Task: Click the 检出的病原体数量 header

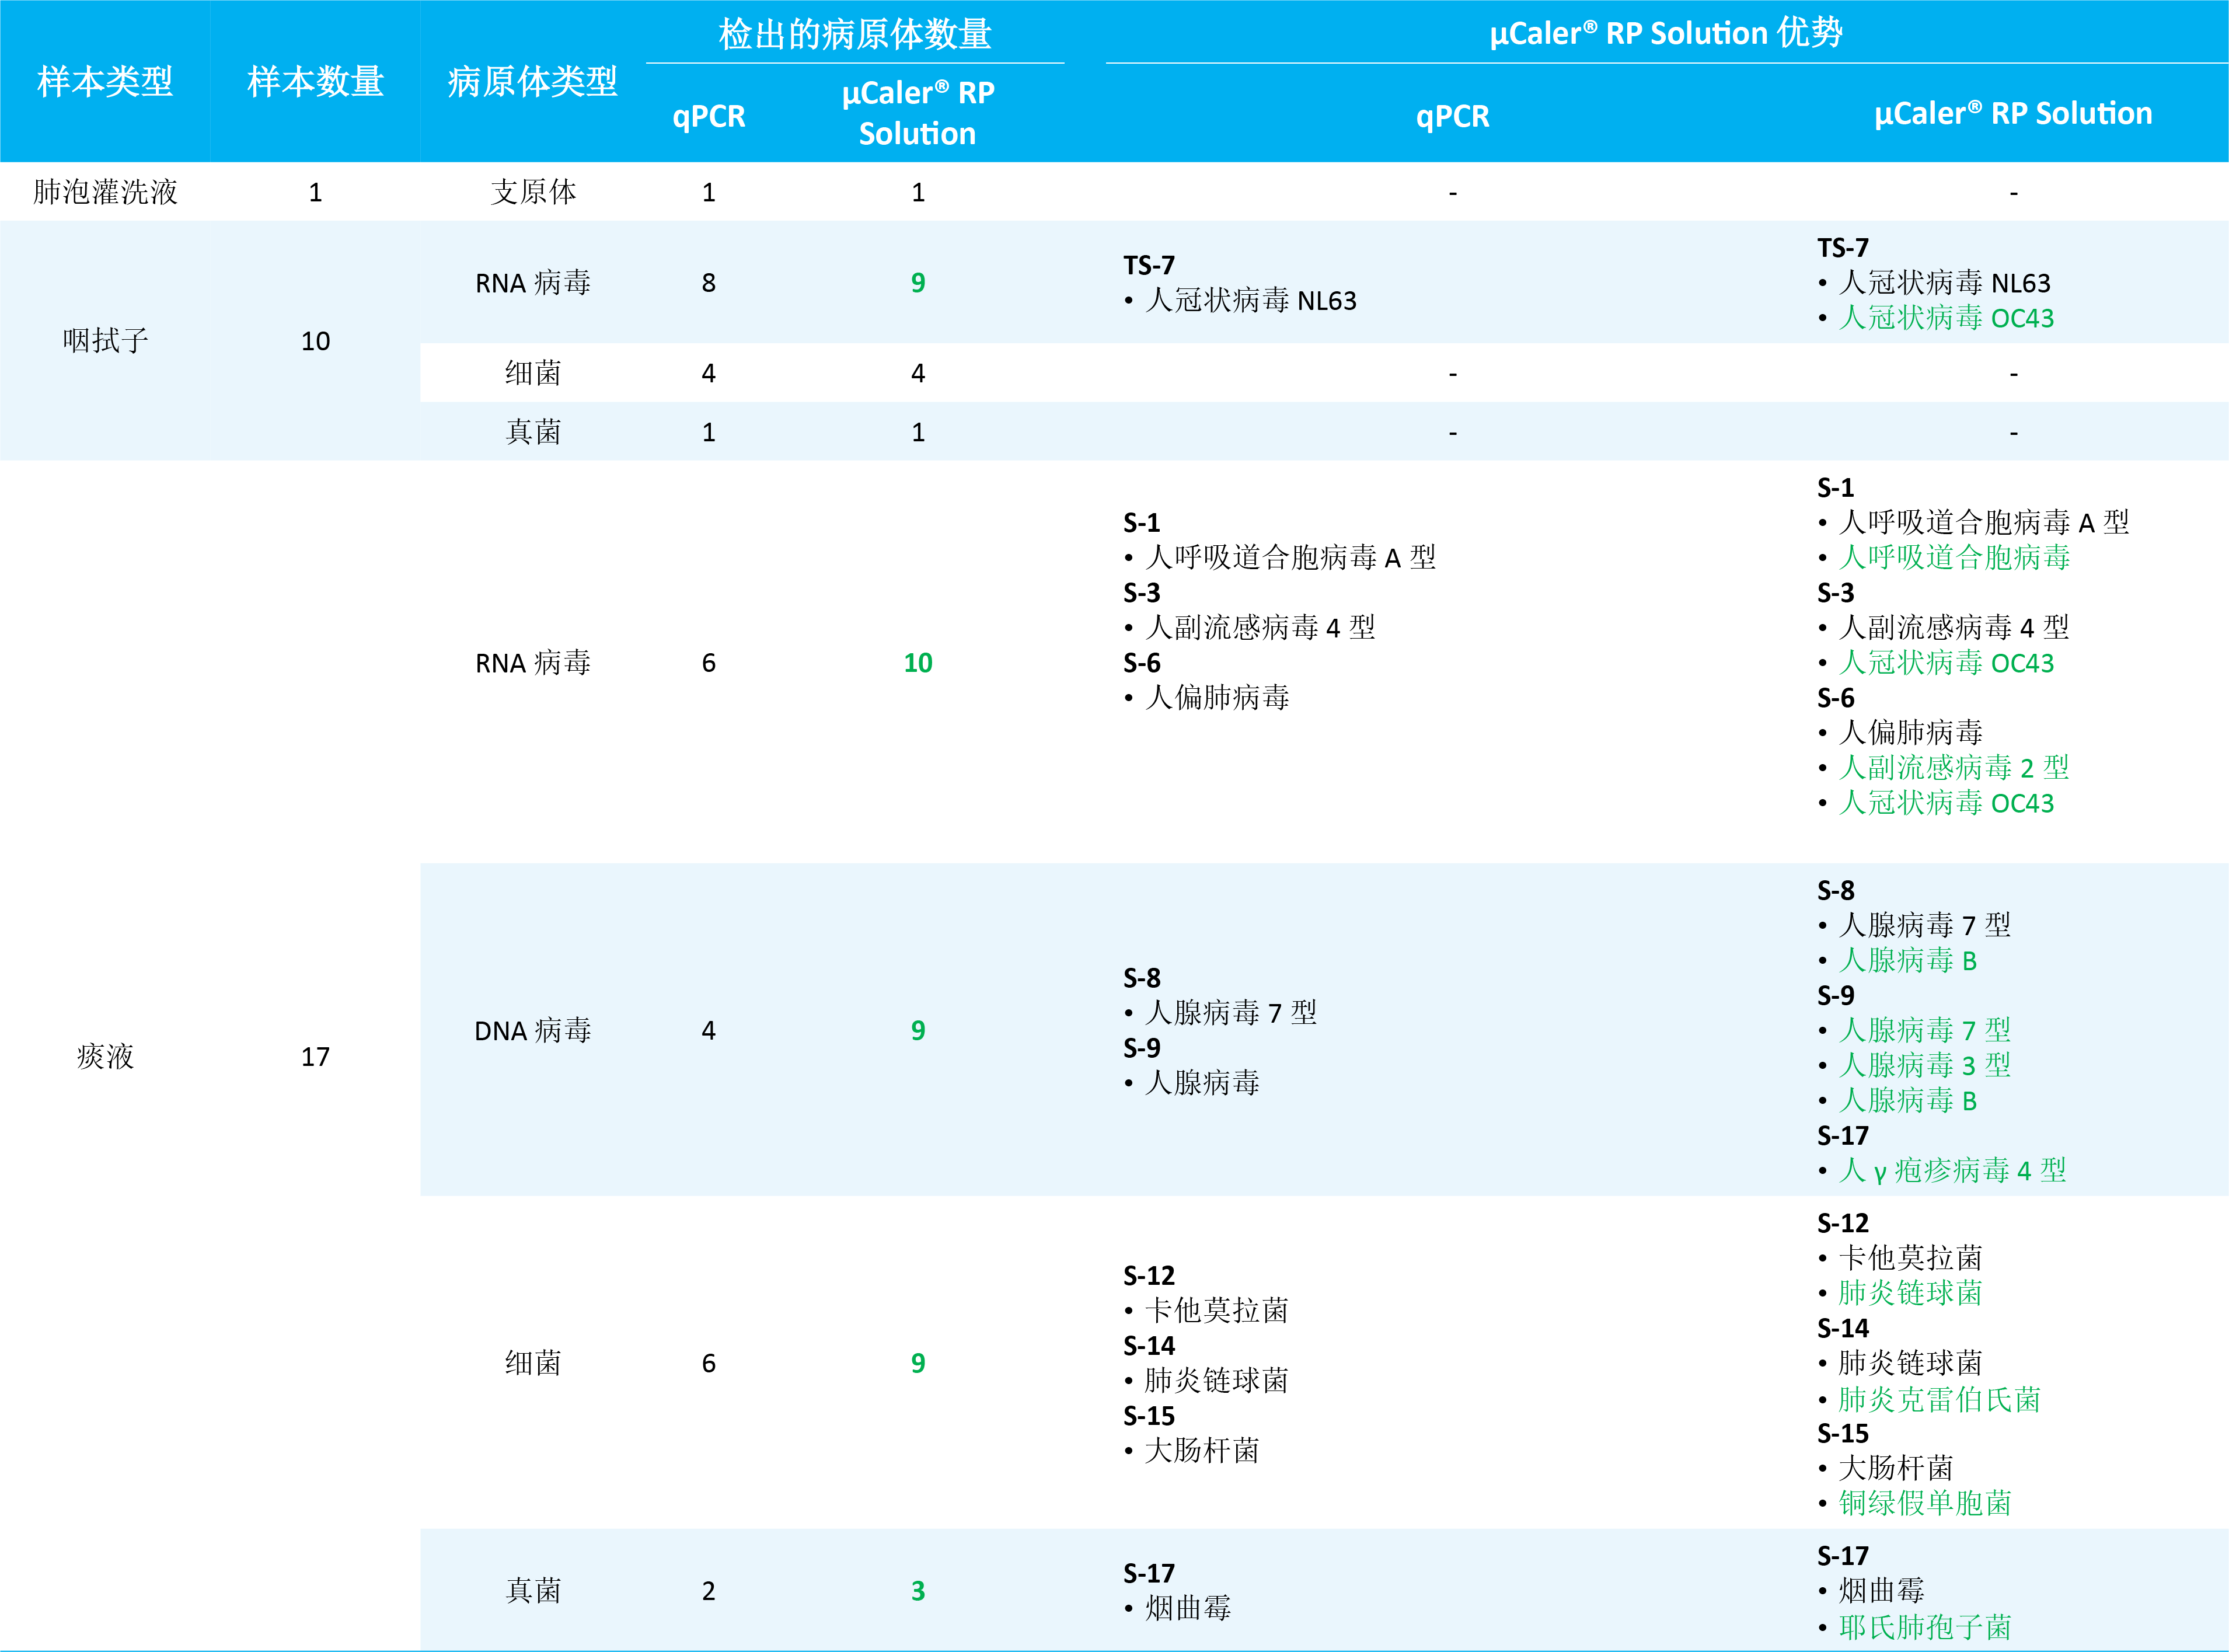Action: (x=855, y=34)
